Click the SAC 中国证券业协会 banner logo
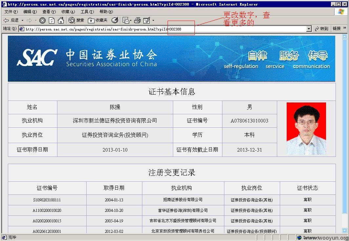This screenshot has width=349, height=241. click(x=87, y=57)
